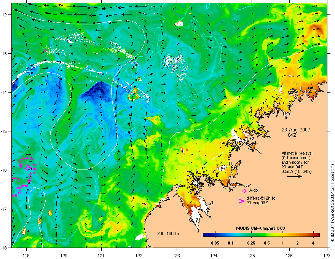Click the 0.25 colorbar tick label
Screen dimensions: 335x259
251,243
